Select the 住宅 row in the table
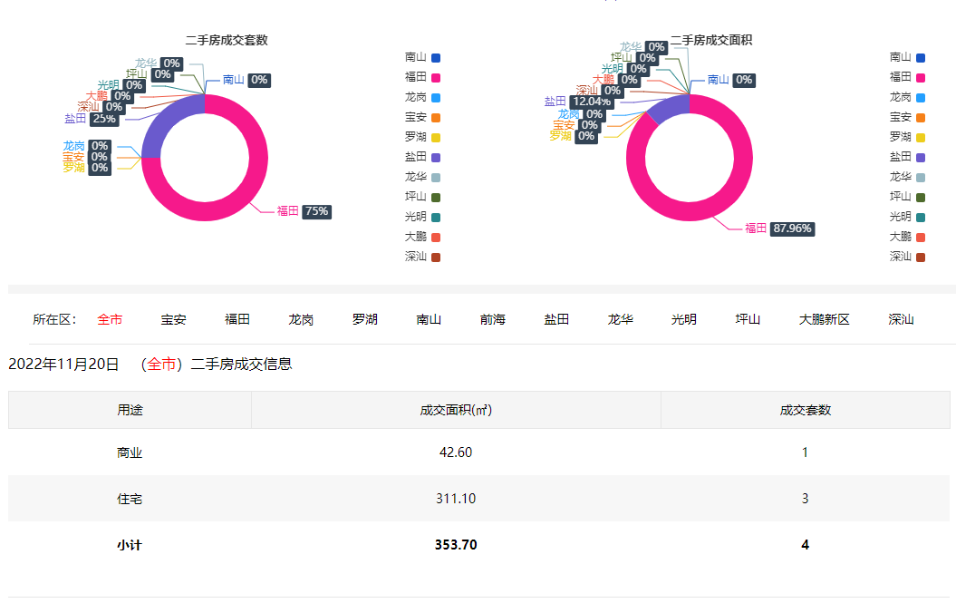956x603 pixels. pos(130,499)
